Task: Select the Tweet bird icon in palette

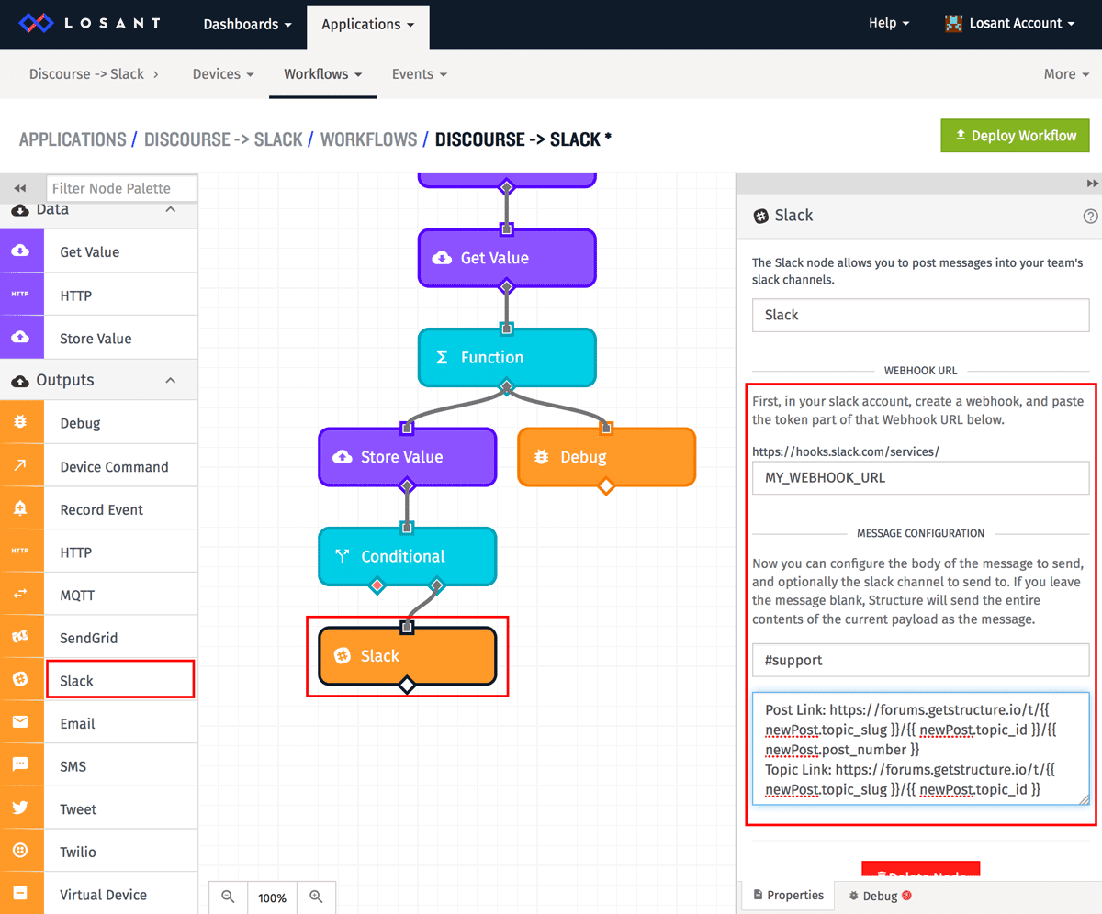Action: (20, 808)
